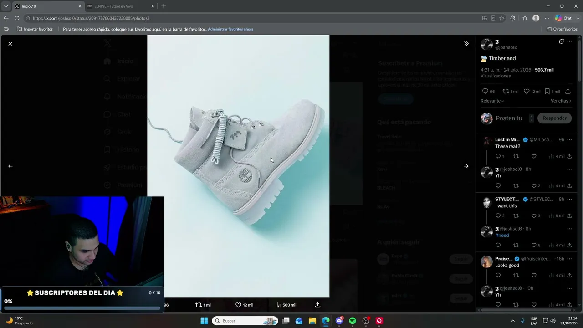View the Praise... commenter avatar
Image resolution: width=583 pixels, height=328 pixels.
(x=486, y=261)
